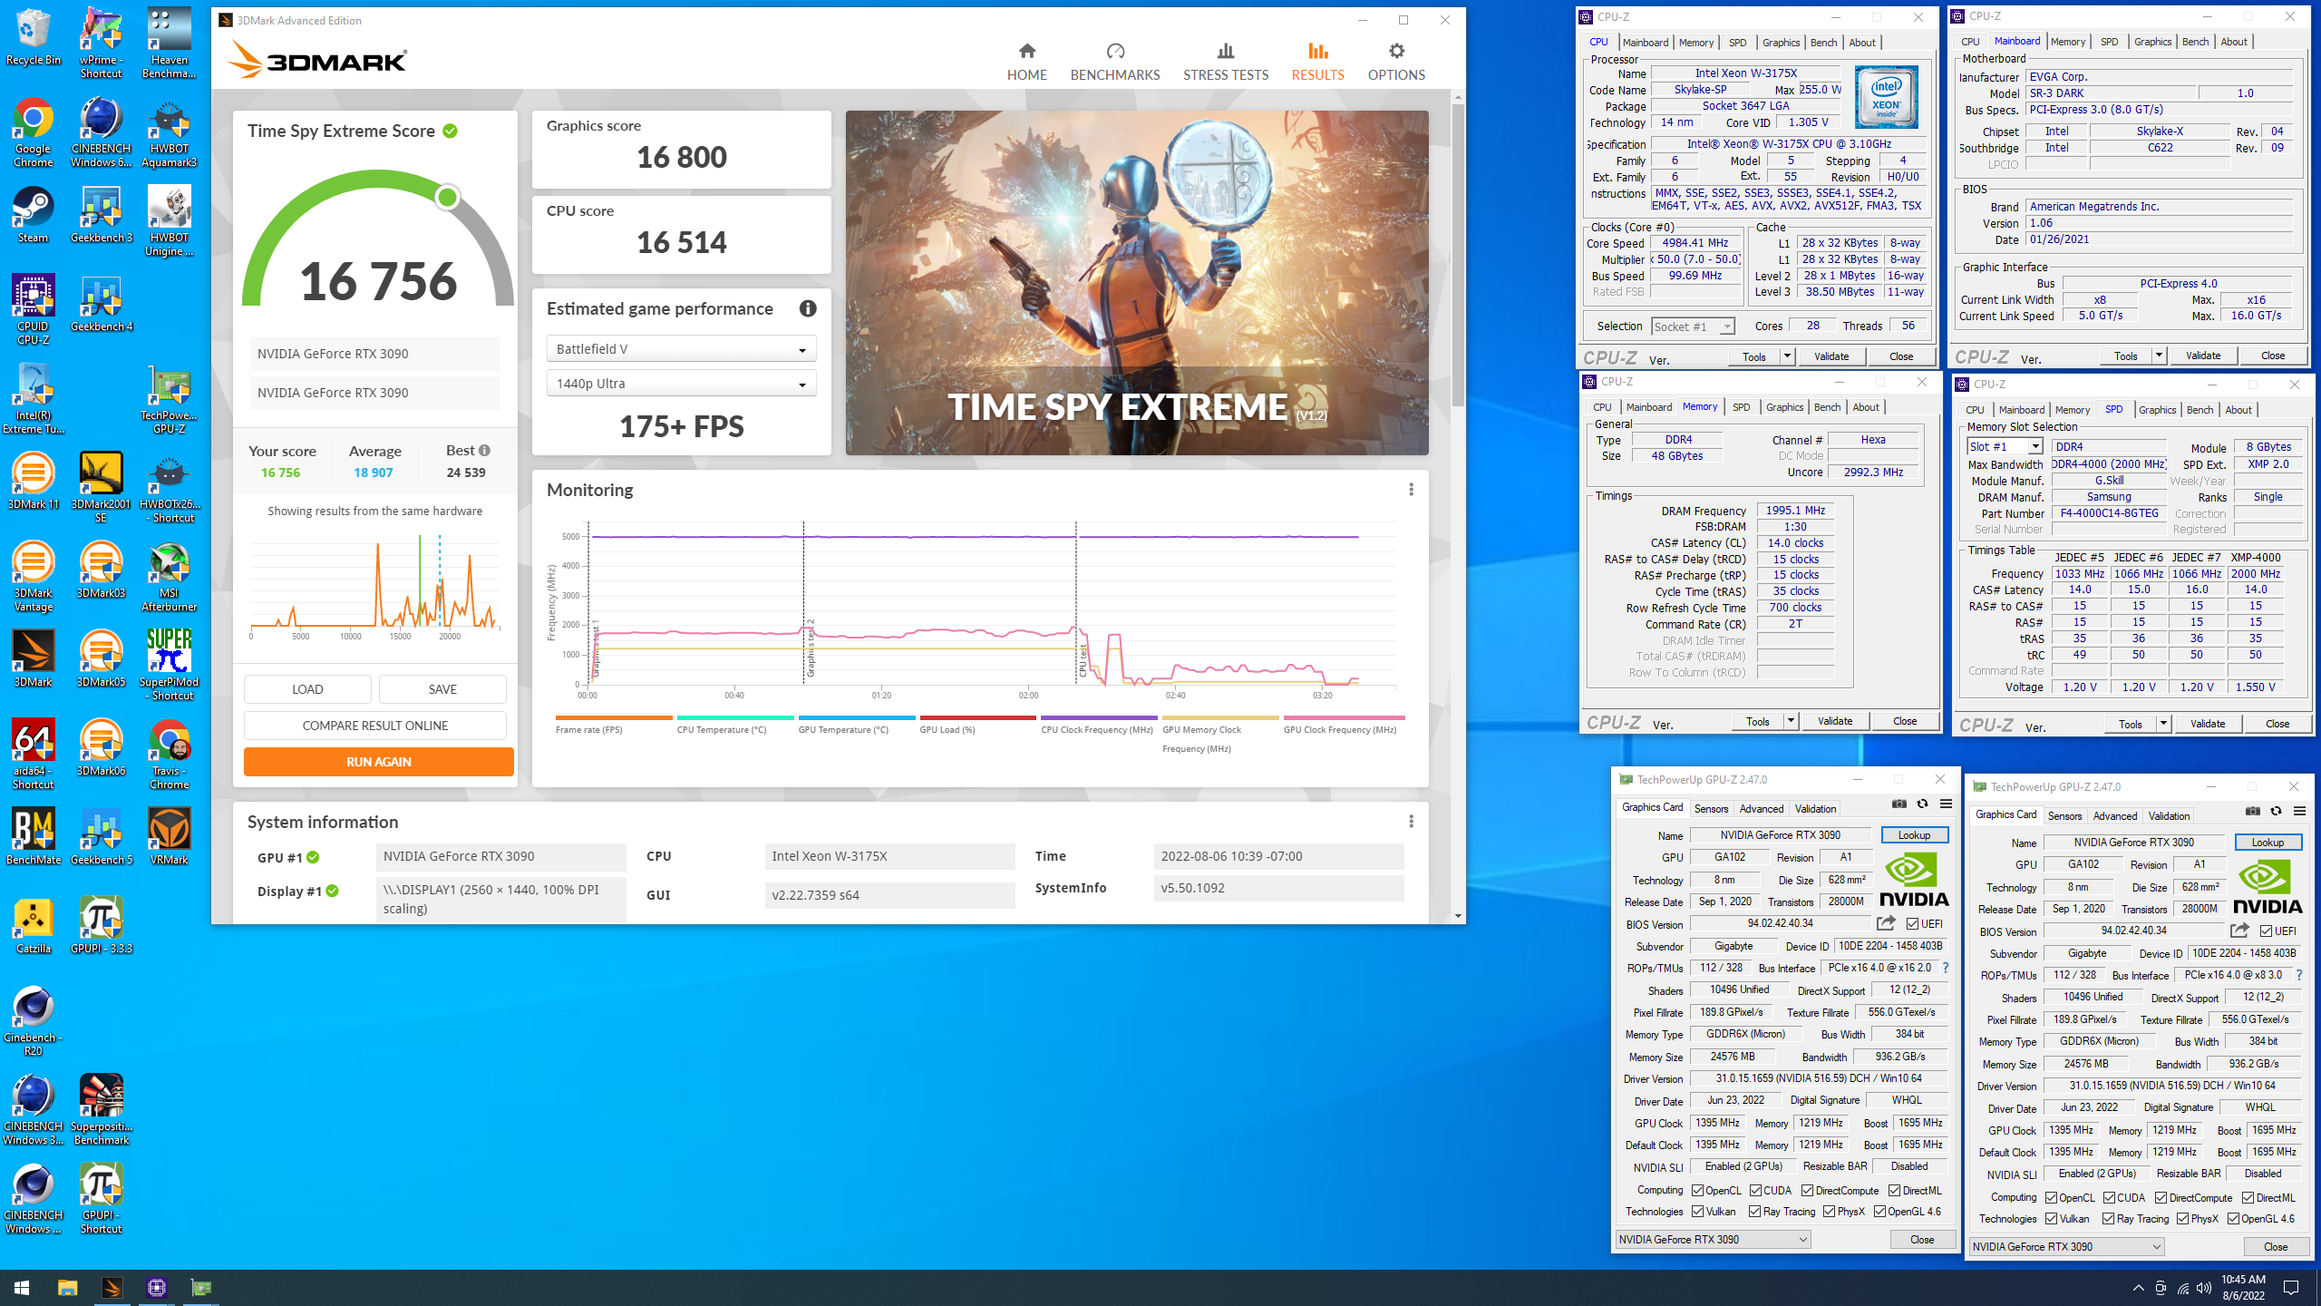Click GPU Temperature blue legend swatch
The width and height of the screenshot is (2321, 1306).
[x=857, y=717]
